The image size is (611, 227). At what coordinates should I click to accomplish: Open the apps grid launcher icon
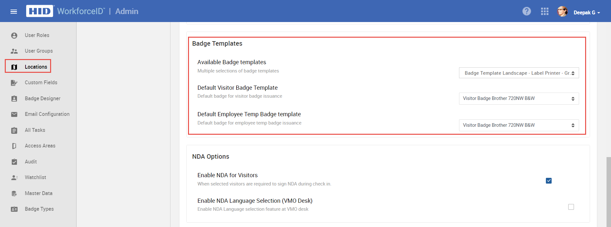545,11
